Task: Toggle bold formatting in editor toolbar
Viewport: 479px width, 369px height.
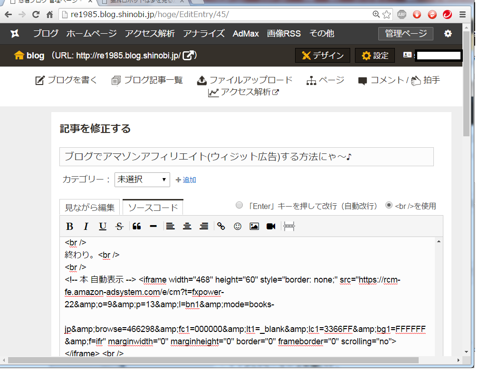Action: pyautogui.click(x=70, y=227)
